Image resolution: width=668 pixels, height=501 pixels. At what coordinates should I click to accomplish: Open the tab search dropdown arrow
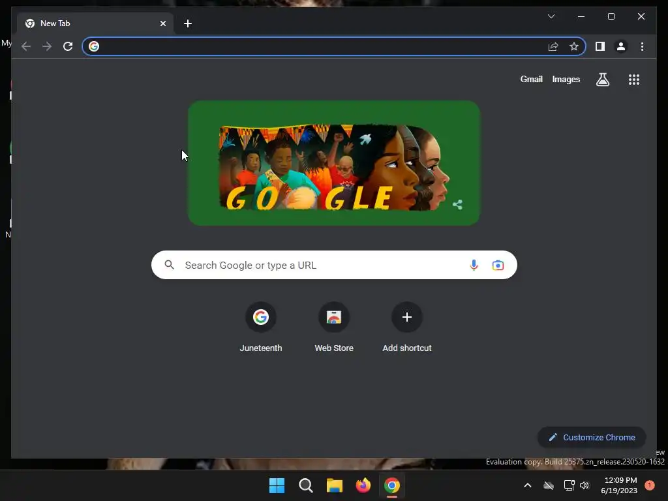pyautogui.click(x=551, y=16)
